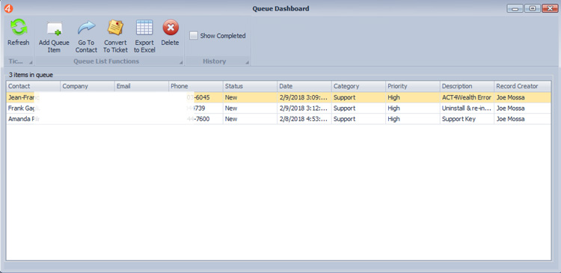The width and height of the screenshot is (561, 273).
Task: Enable the Show Completed checkbox
Action: [194, 36]
